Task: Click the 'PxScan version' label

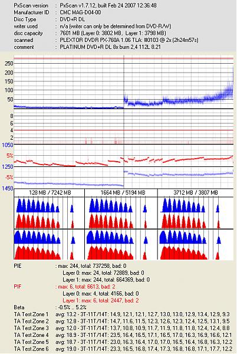Action: pyautogui.click(x=31, y=5)
